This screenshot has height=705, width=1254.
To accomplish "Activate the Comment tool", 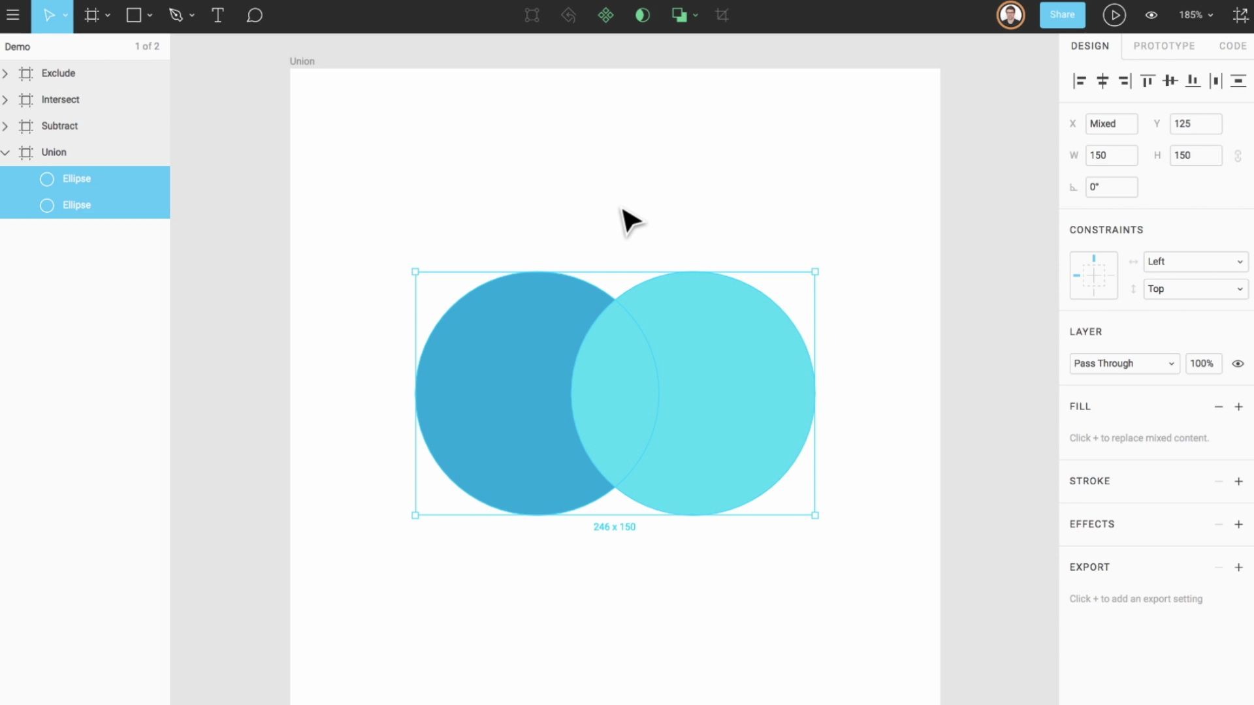I will 255,15.
